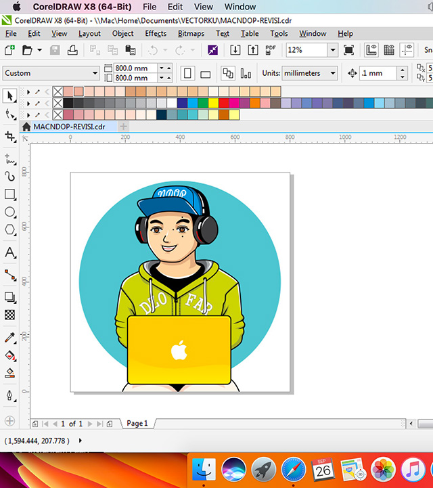Select the Smart Fill tool

click(10, 373)
